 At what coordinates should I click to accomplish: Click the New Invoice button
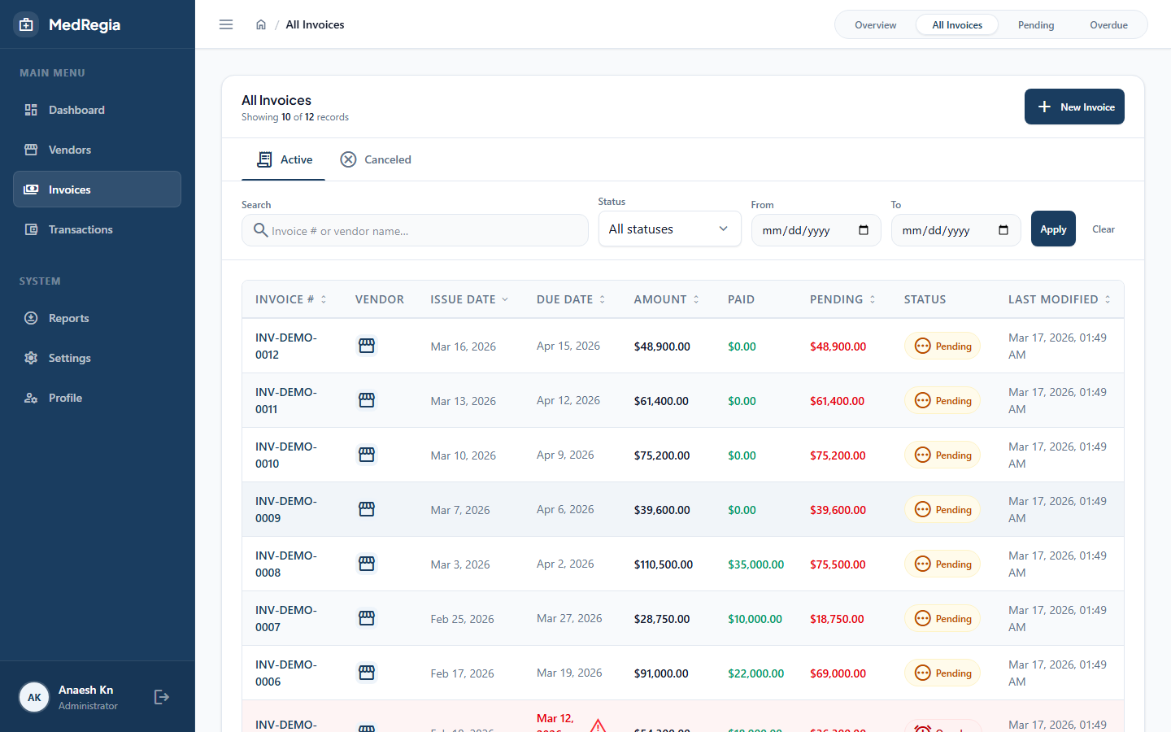1074,107
